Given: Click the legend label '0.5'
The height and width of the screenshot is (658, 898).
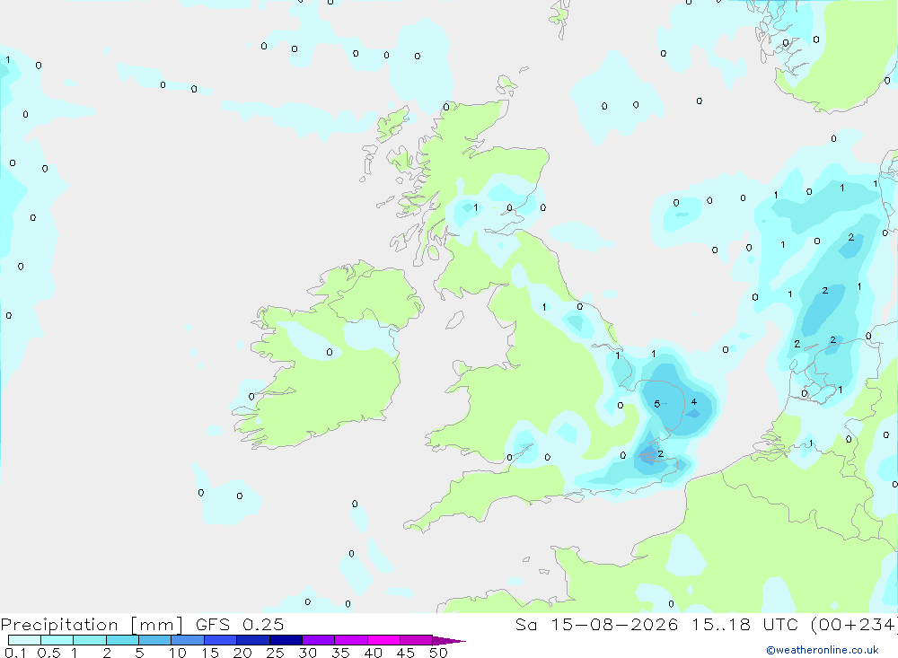Looking at the screenshot, I should tap(48, 653).
